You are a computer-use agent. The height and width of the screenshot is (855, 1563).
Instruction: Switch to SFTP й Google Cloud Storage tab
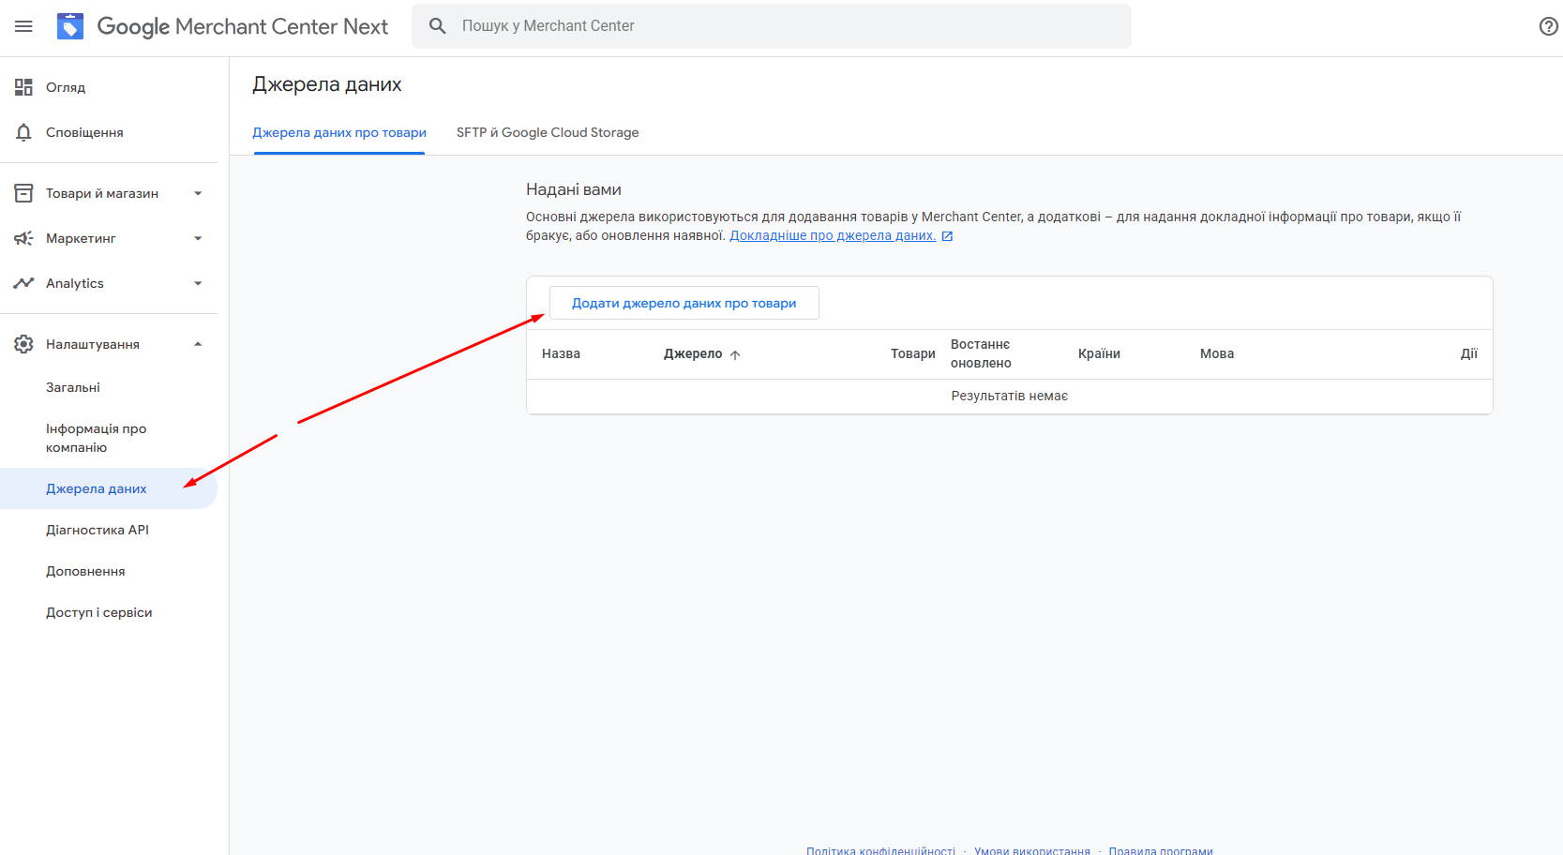point(548,132)
